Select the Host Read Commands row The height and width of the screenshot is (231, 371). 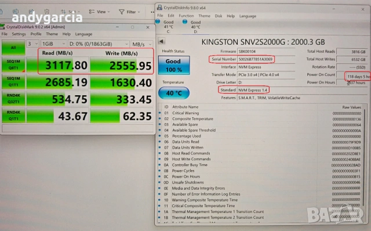tap(260, 154)
